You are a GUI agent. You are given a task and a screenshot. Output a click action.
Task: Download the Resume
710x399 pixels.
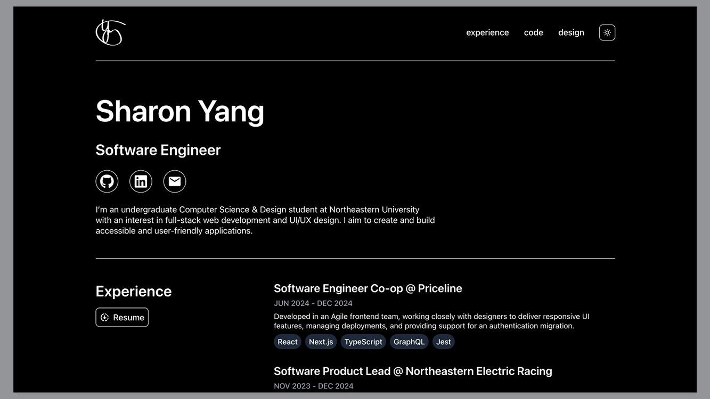click(122, 317)
